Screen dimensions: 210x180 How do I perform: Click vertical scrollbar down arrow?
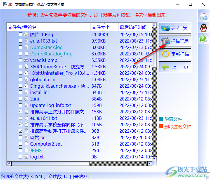pos(154,159)
